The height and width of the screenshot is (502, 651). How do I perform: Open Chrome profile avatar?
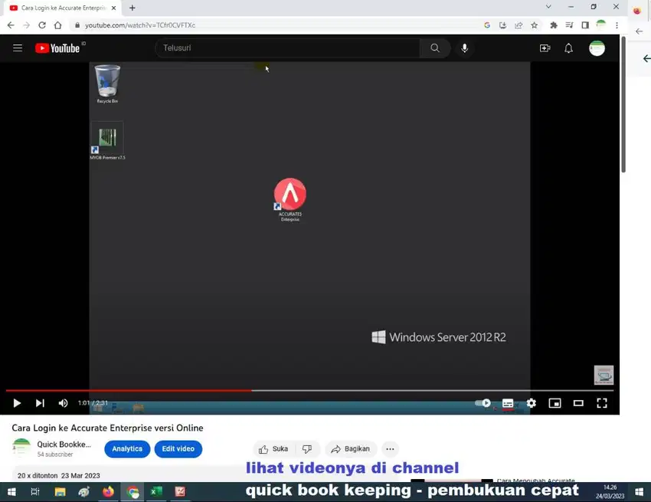click(x=600, y=25)
